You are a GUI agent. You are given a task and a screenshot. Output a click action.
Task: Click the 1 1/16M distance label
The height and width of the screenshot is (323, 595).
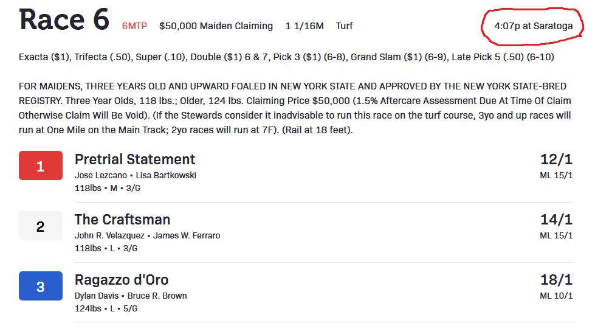coord(304,26)
